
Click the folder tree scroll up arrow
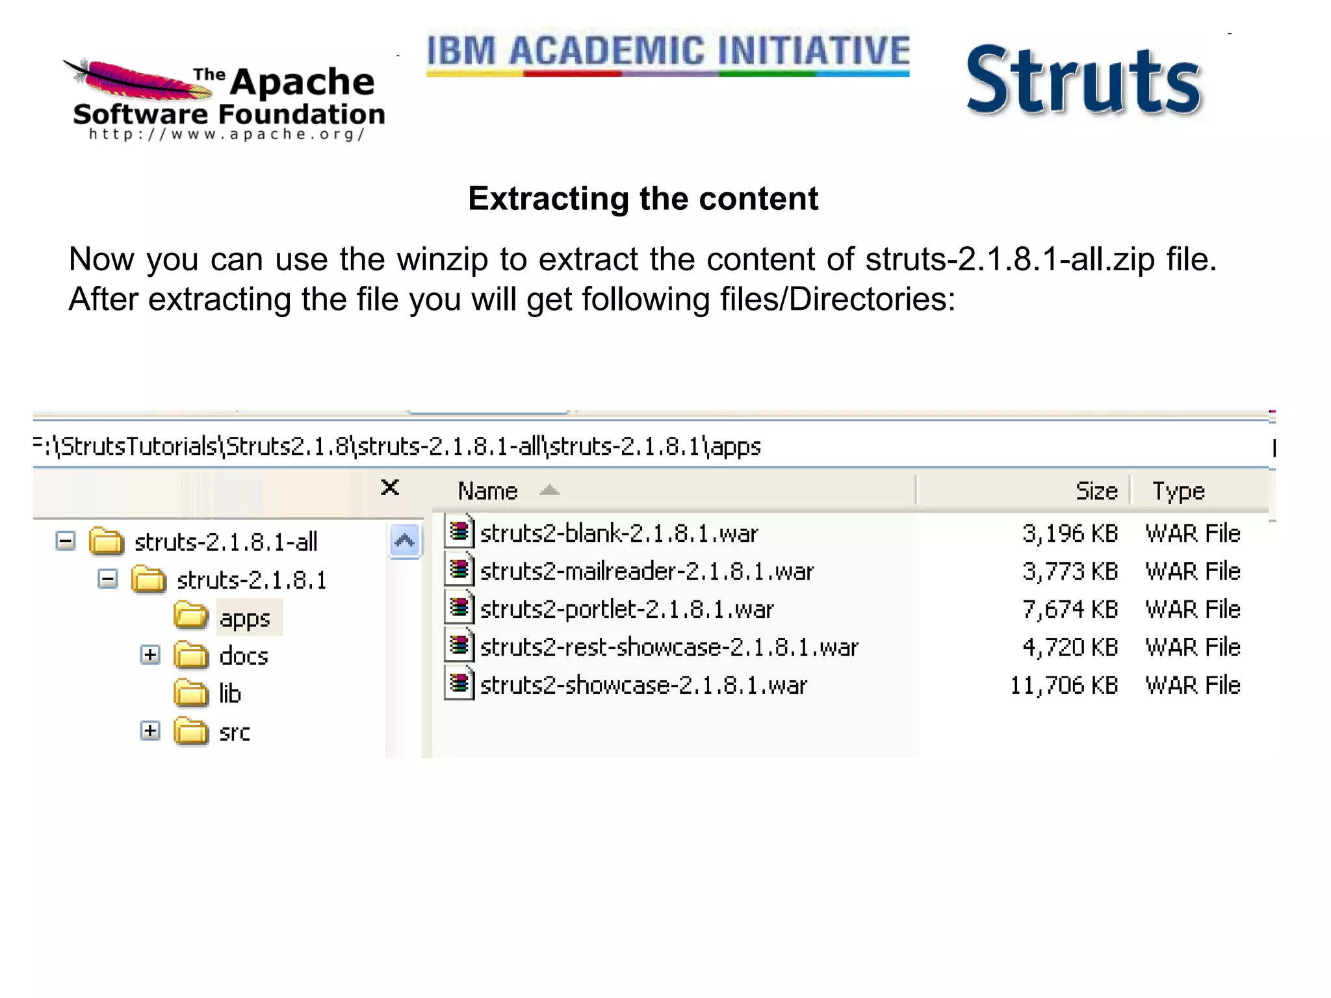pyautogui.click(x=405, y=541)
